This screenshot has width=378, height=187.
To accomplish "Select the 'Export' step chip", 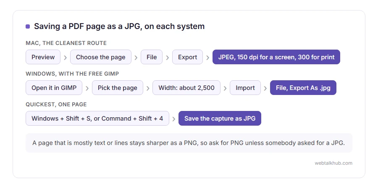I will [188, 57].
